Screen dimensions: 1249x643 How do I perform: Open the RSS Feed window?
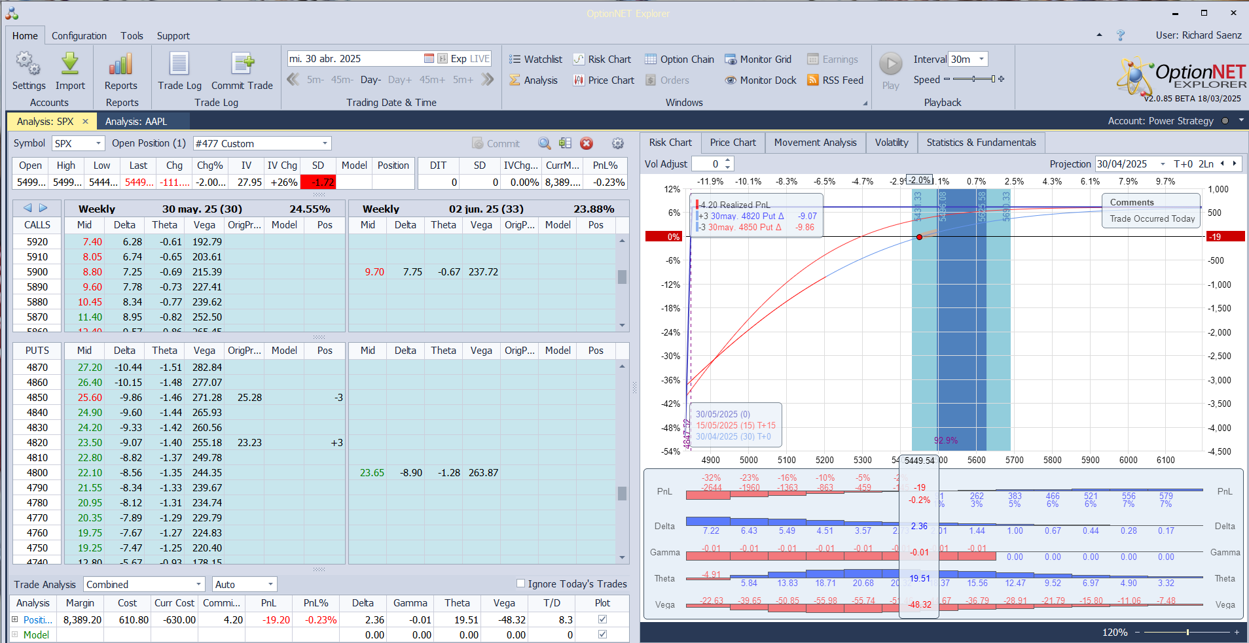[x=835, y=80]
